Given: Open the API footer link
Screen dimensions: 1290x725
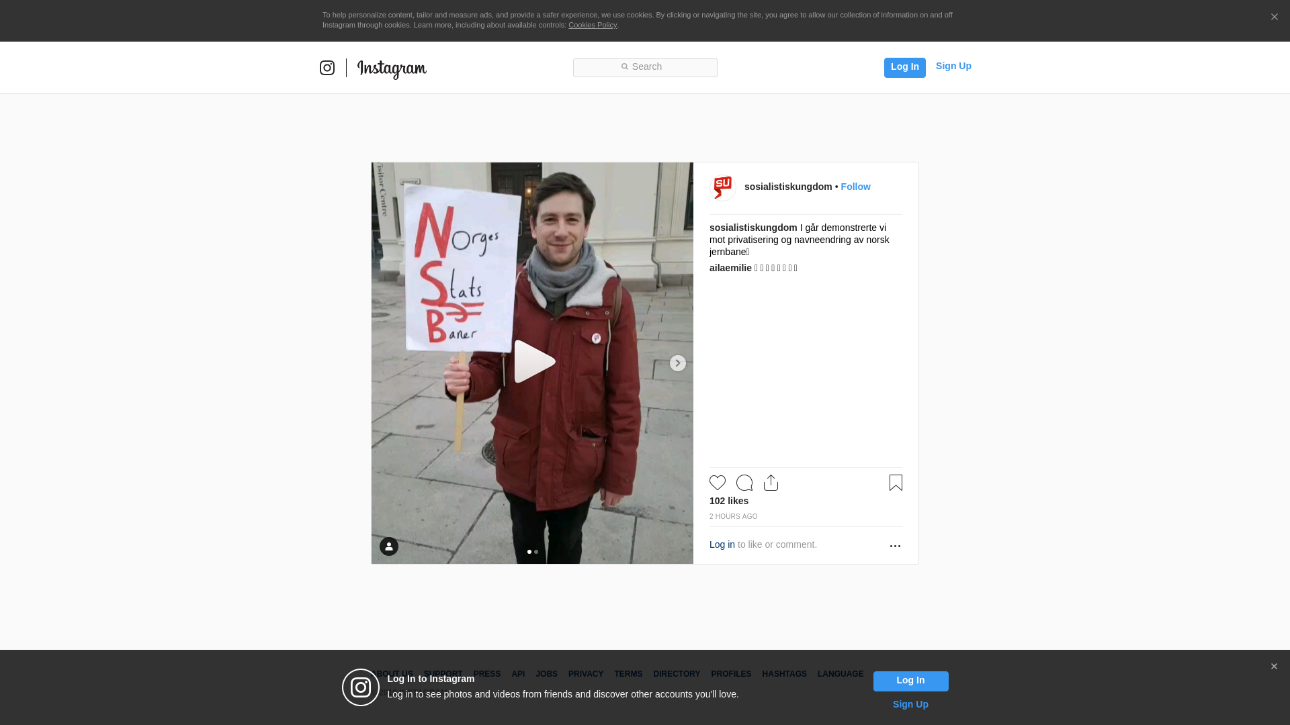Looking at the screenshot, I should [x=518, y=674].
